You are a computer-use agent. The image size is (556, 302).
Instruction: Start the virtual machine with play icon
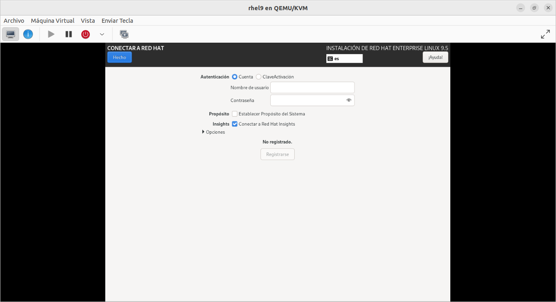51,34
